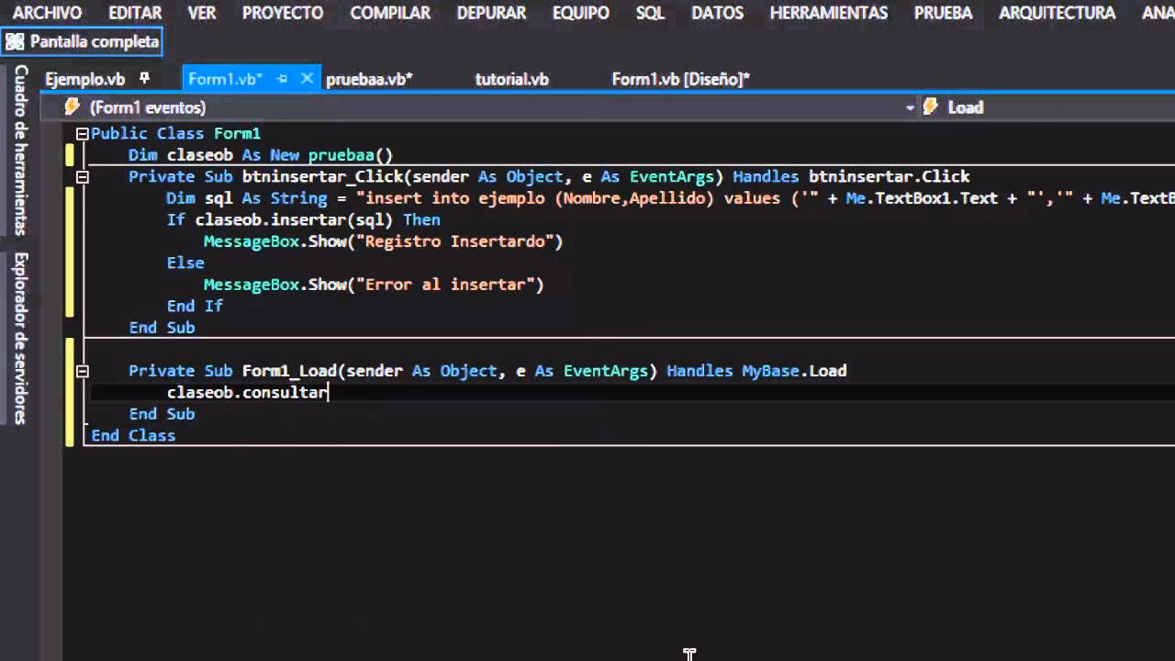
Task: Open the COMPILAR menu
Action: (x=390, y=13)
